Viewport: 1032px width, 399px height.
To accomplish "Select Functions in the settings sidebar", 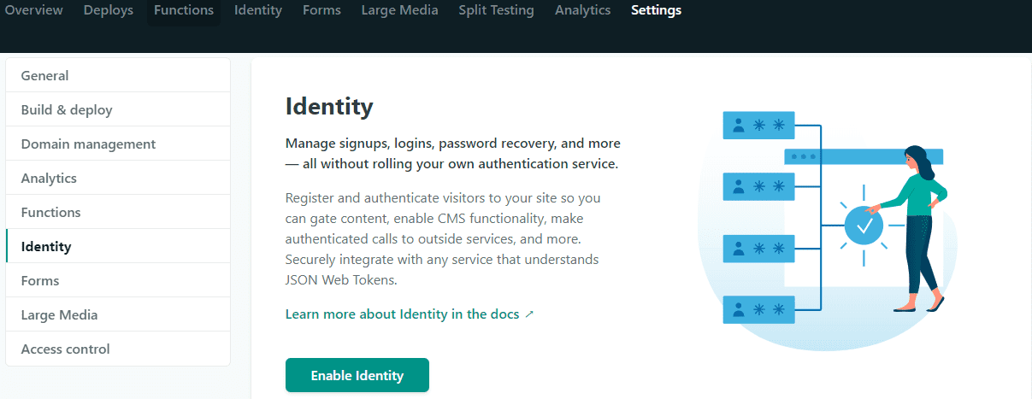I will (51, 213).
